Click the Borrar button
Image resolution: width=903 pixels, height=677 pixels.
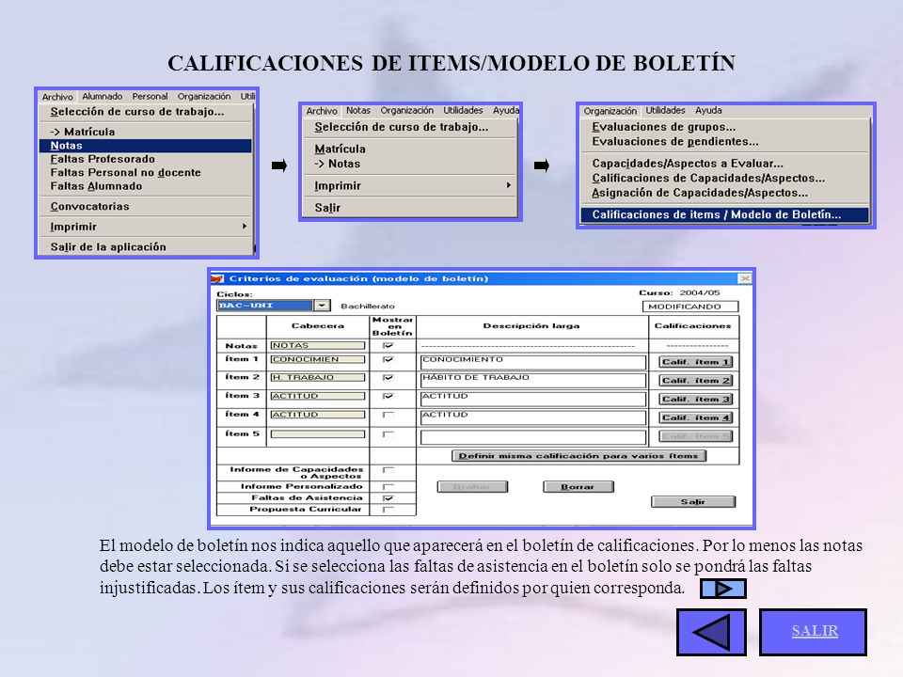coord(578,487)
